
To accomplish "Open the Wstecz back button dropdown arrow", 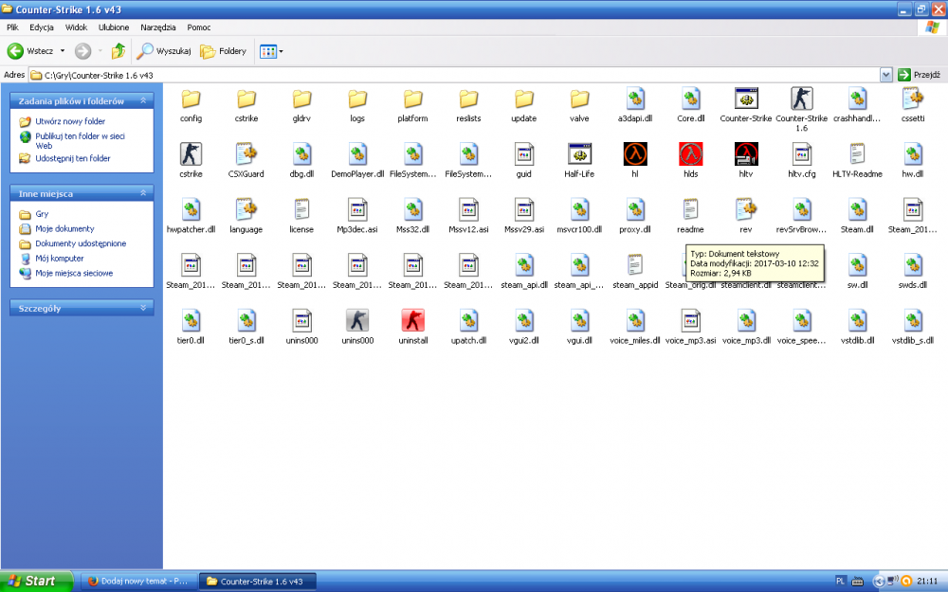I will click(63, 51).
